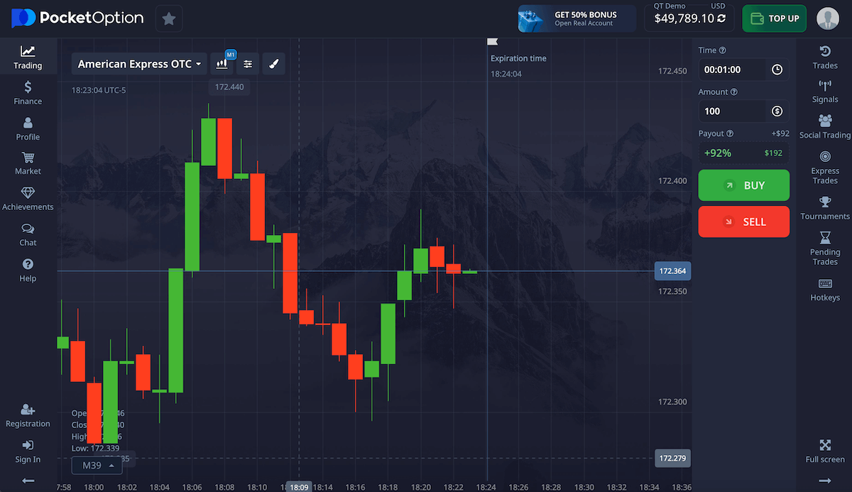This screenshot has width=852, height=492.
Task: Open Social Trading
Action: tap(824, 126)
